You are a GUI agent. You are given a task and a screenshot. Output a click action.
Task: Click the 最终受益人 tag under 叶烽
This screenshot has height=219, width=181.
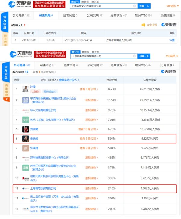(x=50, y=91)
